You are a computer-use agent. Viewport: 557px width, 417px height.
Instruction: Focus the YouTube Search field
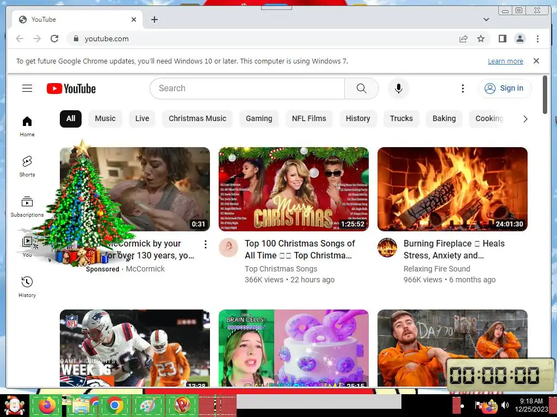pyautogui.click(x=247, y=89)
